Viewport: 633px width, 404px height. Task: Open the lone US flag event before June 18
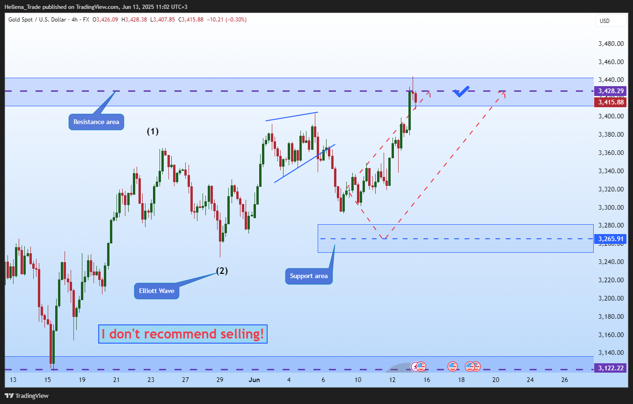click(452, 366)
